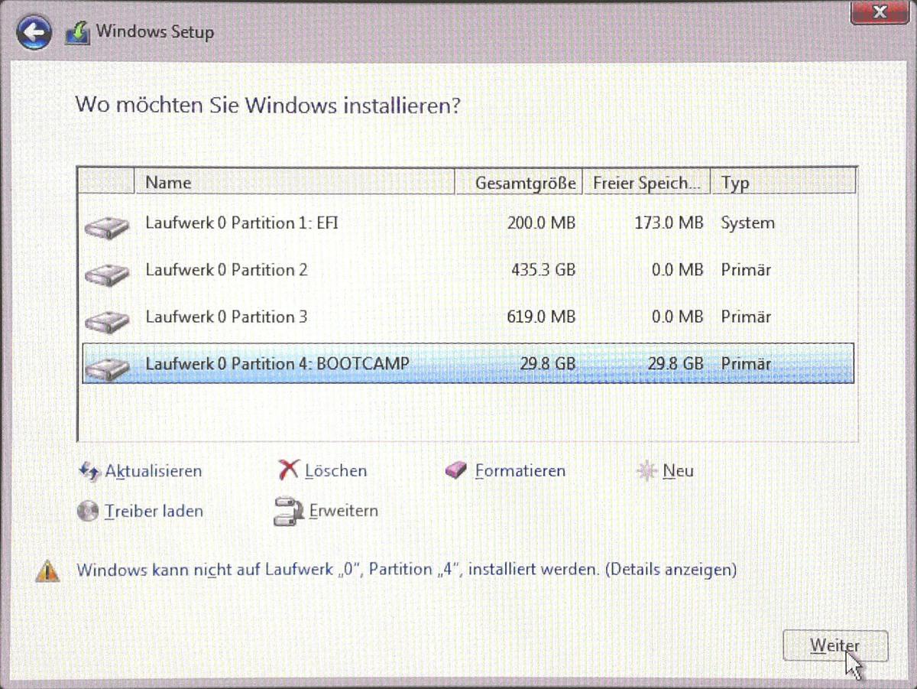Click the Neu star icon
The width and height of the screenshot is (917, 689).
click(646, 471)
